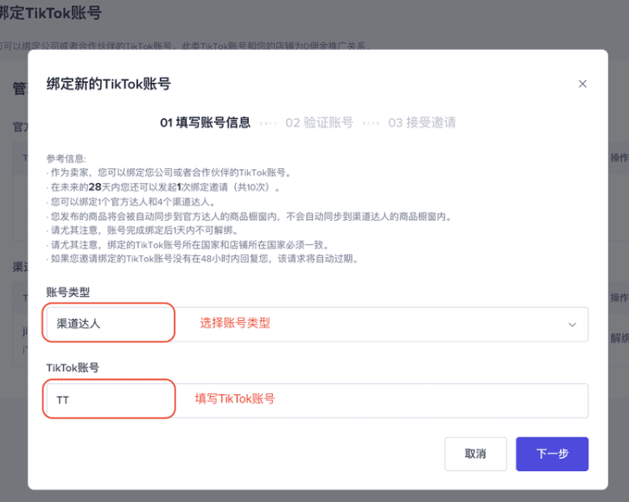Click the 参考信息 heading text
Image resolution: width=629 pixels, height=502 pixels.
click(x=67, y=159)
